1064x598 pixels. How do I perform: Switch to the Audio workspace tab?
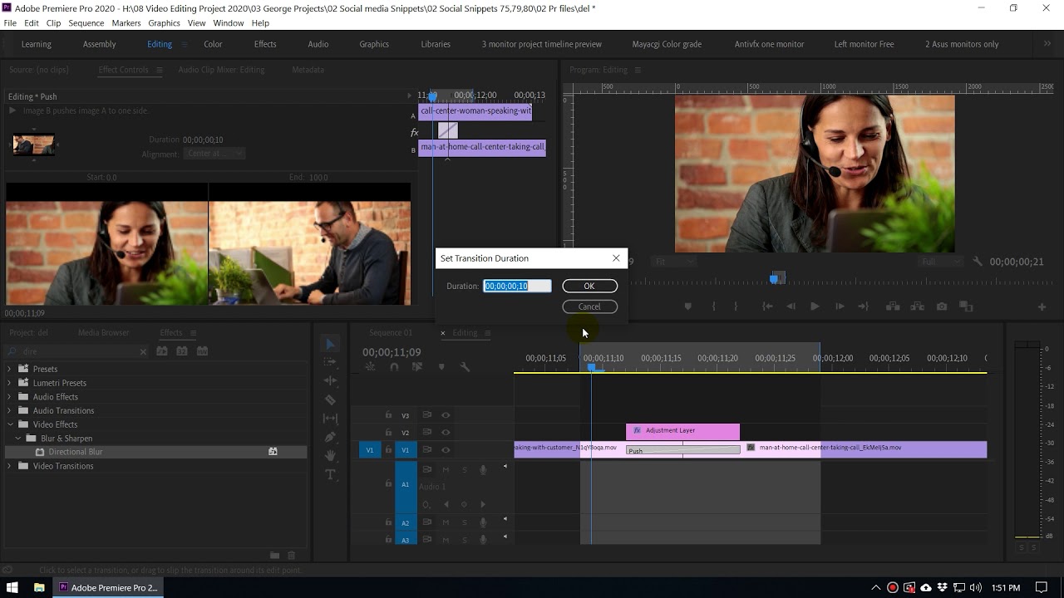(x=318, y=44)
